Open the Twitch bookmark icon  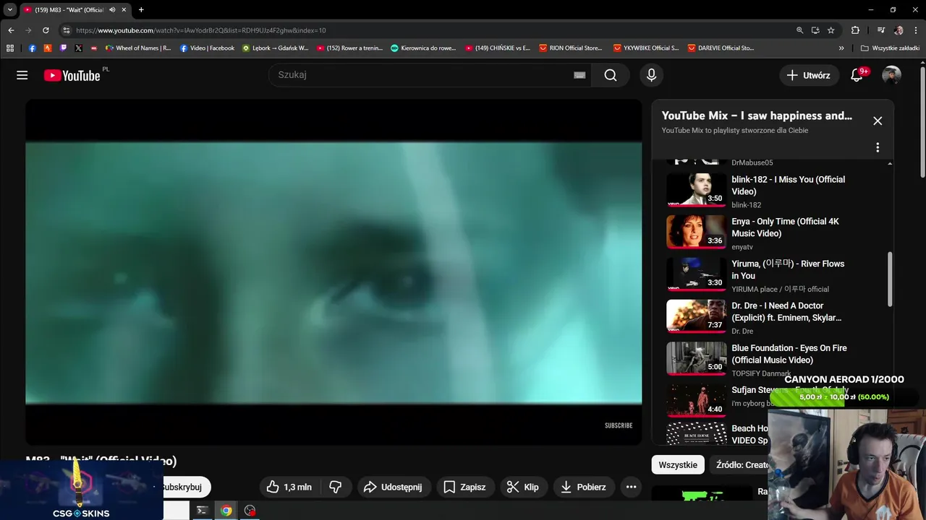coord(63,48)
